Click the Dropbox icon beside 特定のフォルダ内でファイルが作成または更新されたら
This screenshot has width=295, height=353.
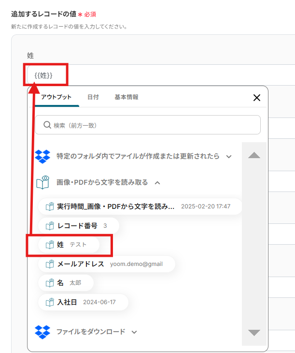point(42,157)
